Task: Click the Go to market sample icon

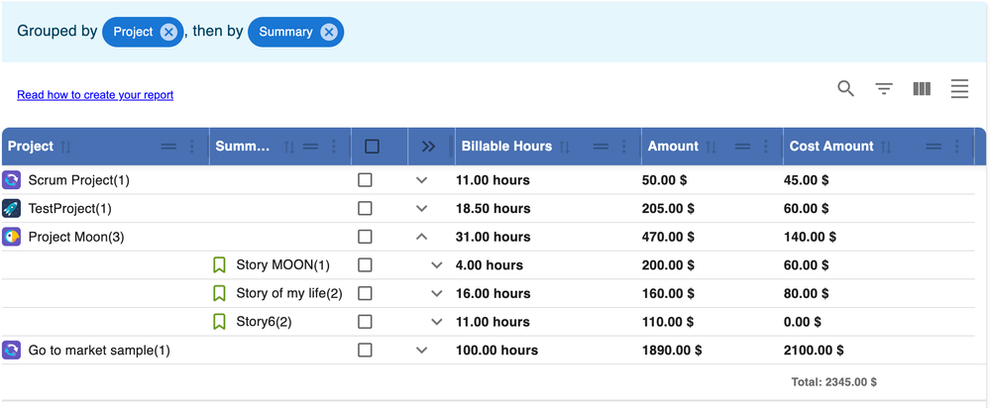Action: pos(11,350)
